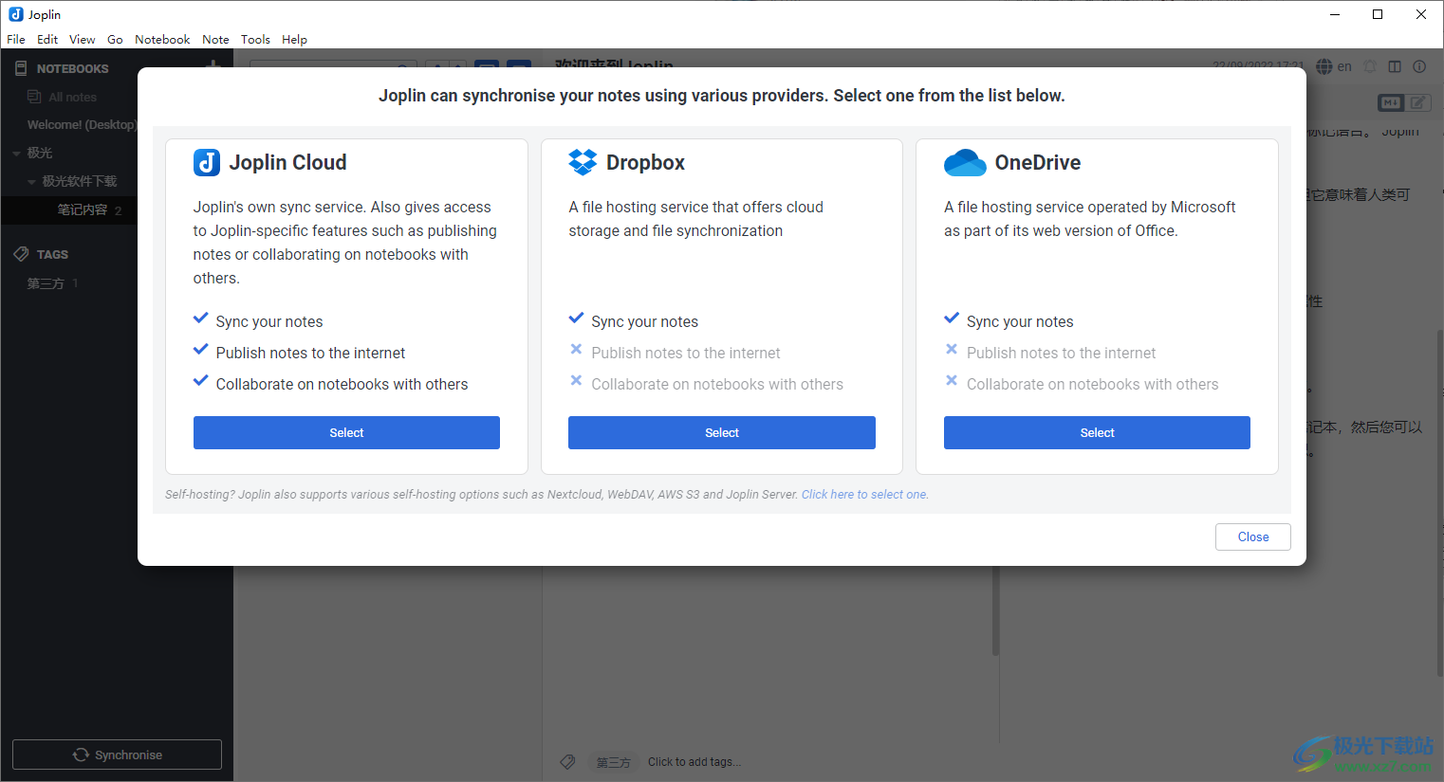
Task: Open the Go menu
Action: (115, 39)
